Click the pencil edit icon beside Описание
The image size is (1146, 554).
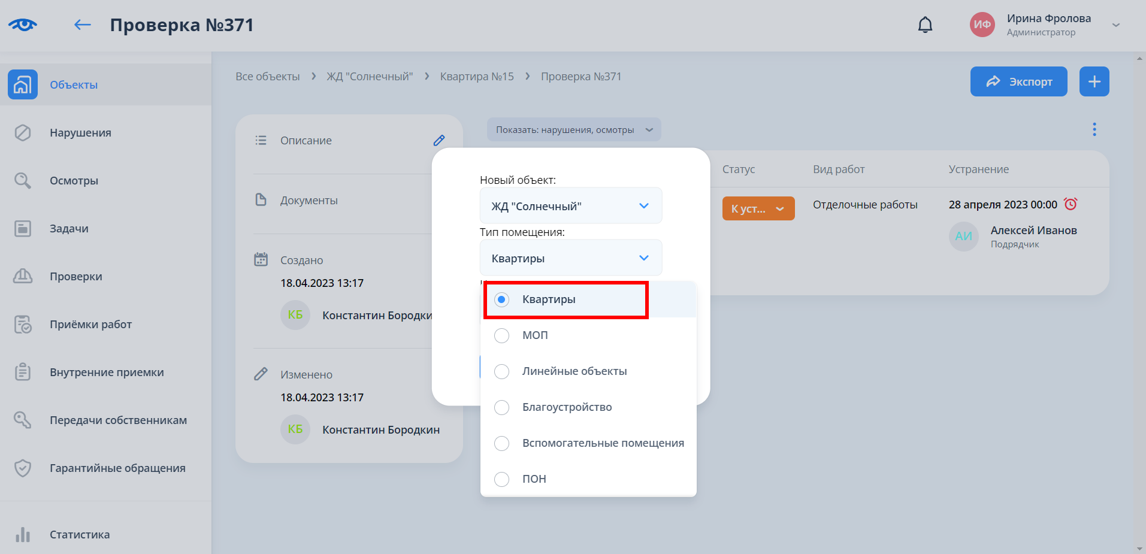439,140
